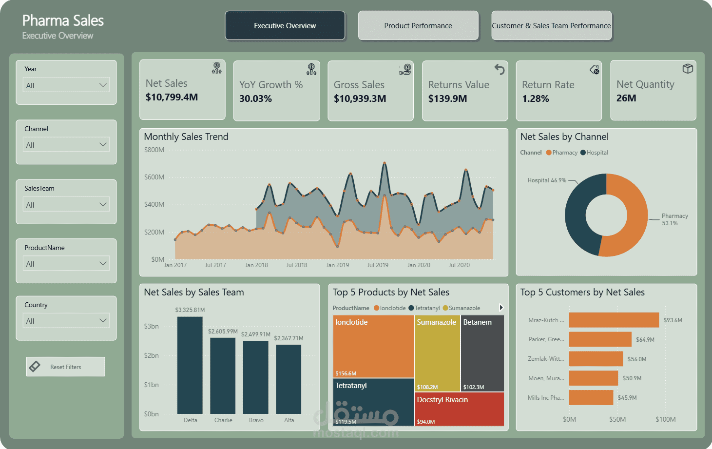Click the Top 5 Products by Net Sales title
Screen dimensions: 712x449
(391, 292)
